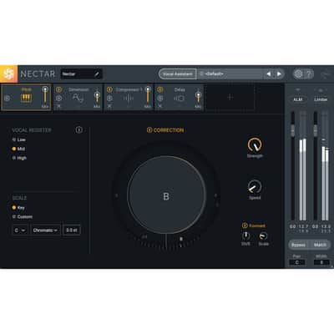Toggle the Formant power button
334x334 pixels.
[x=245, y=225]
